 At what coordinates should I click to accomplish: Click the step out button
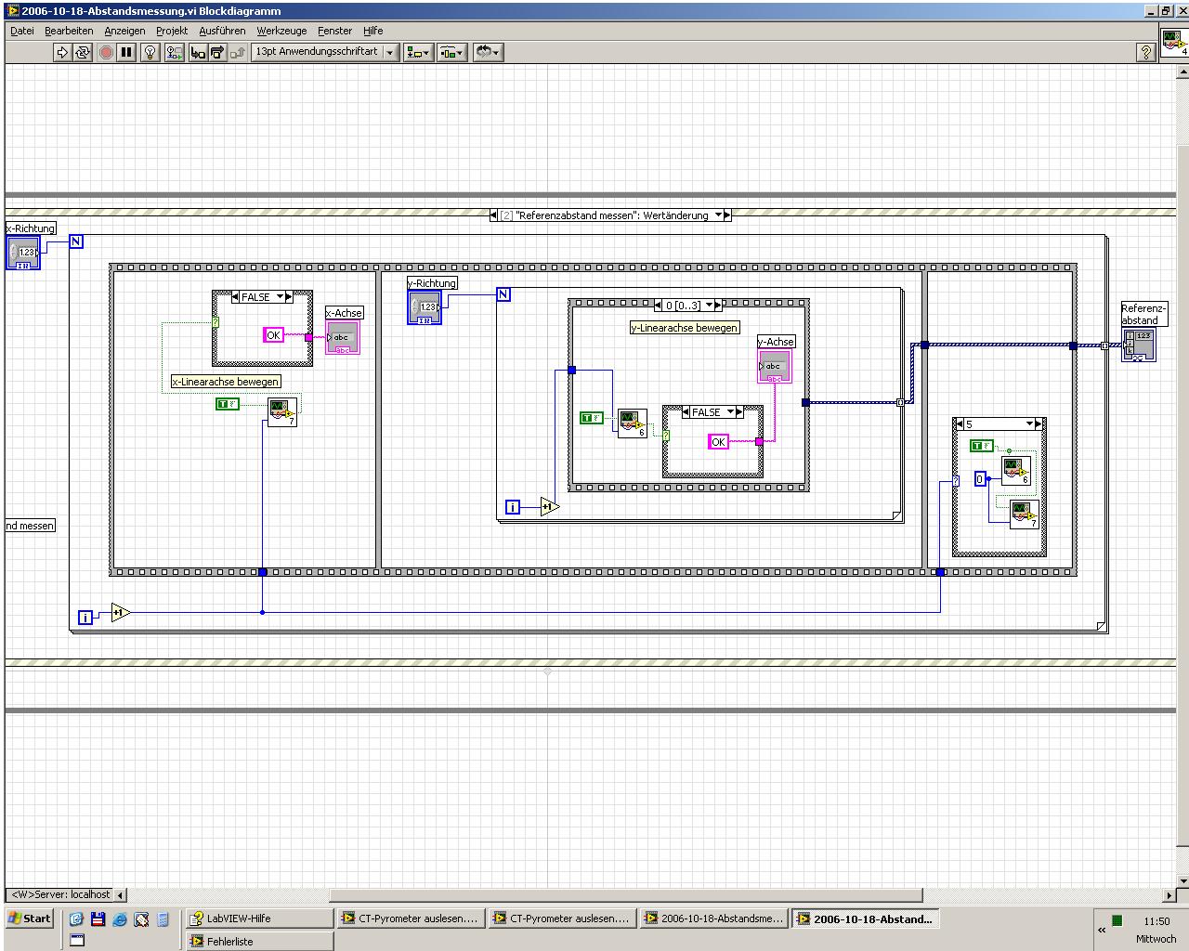(238, 52)
